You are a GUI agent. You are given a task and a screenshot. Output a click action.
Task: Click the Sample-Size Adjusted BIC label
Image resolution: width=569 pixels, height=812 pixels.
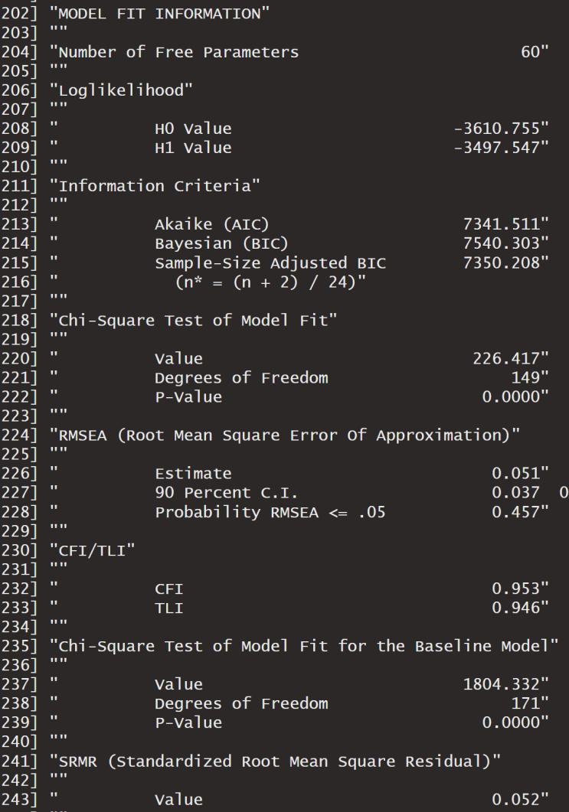(270, 263)
